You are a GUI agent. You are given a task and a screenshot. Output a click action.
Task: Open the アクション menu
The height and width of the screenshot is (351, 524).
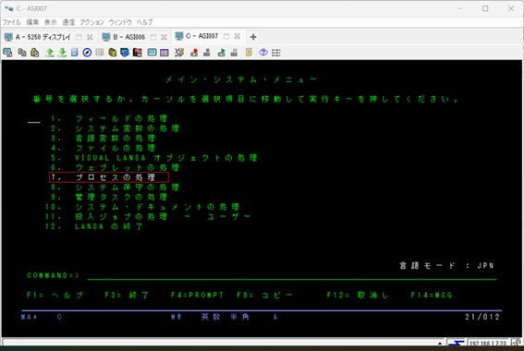[91, 22]
